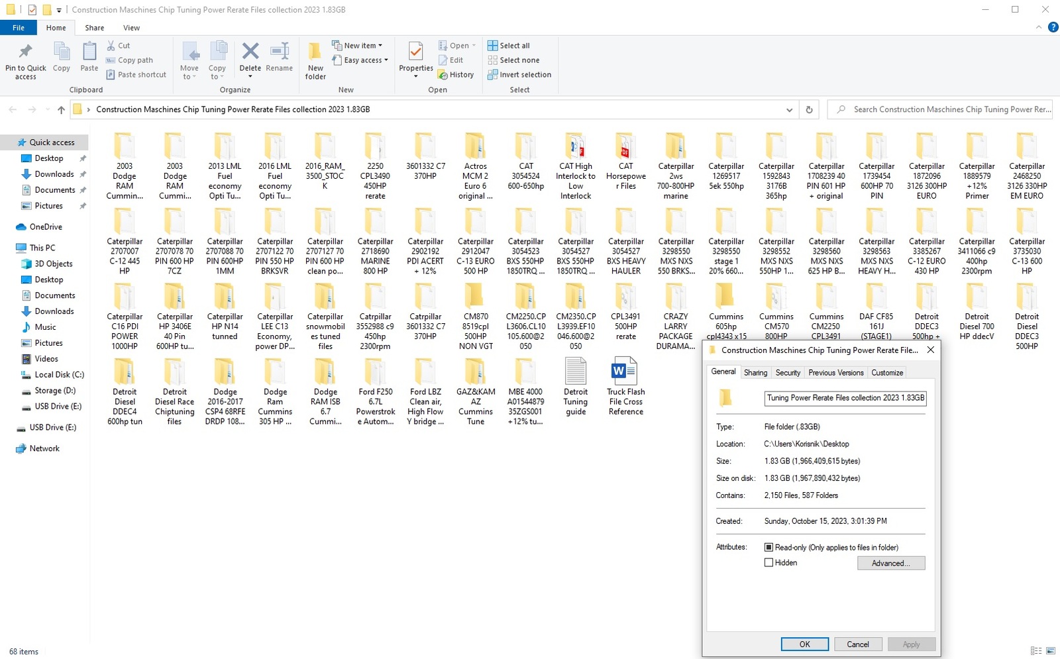Open the Sharing tab in Properties

[x=755, y=373]
